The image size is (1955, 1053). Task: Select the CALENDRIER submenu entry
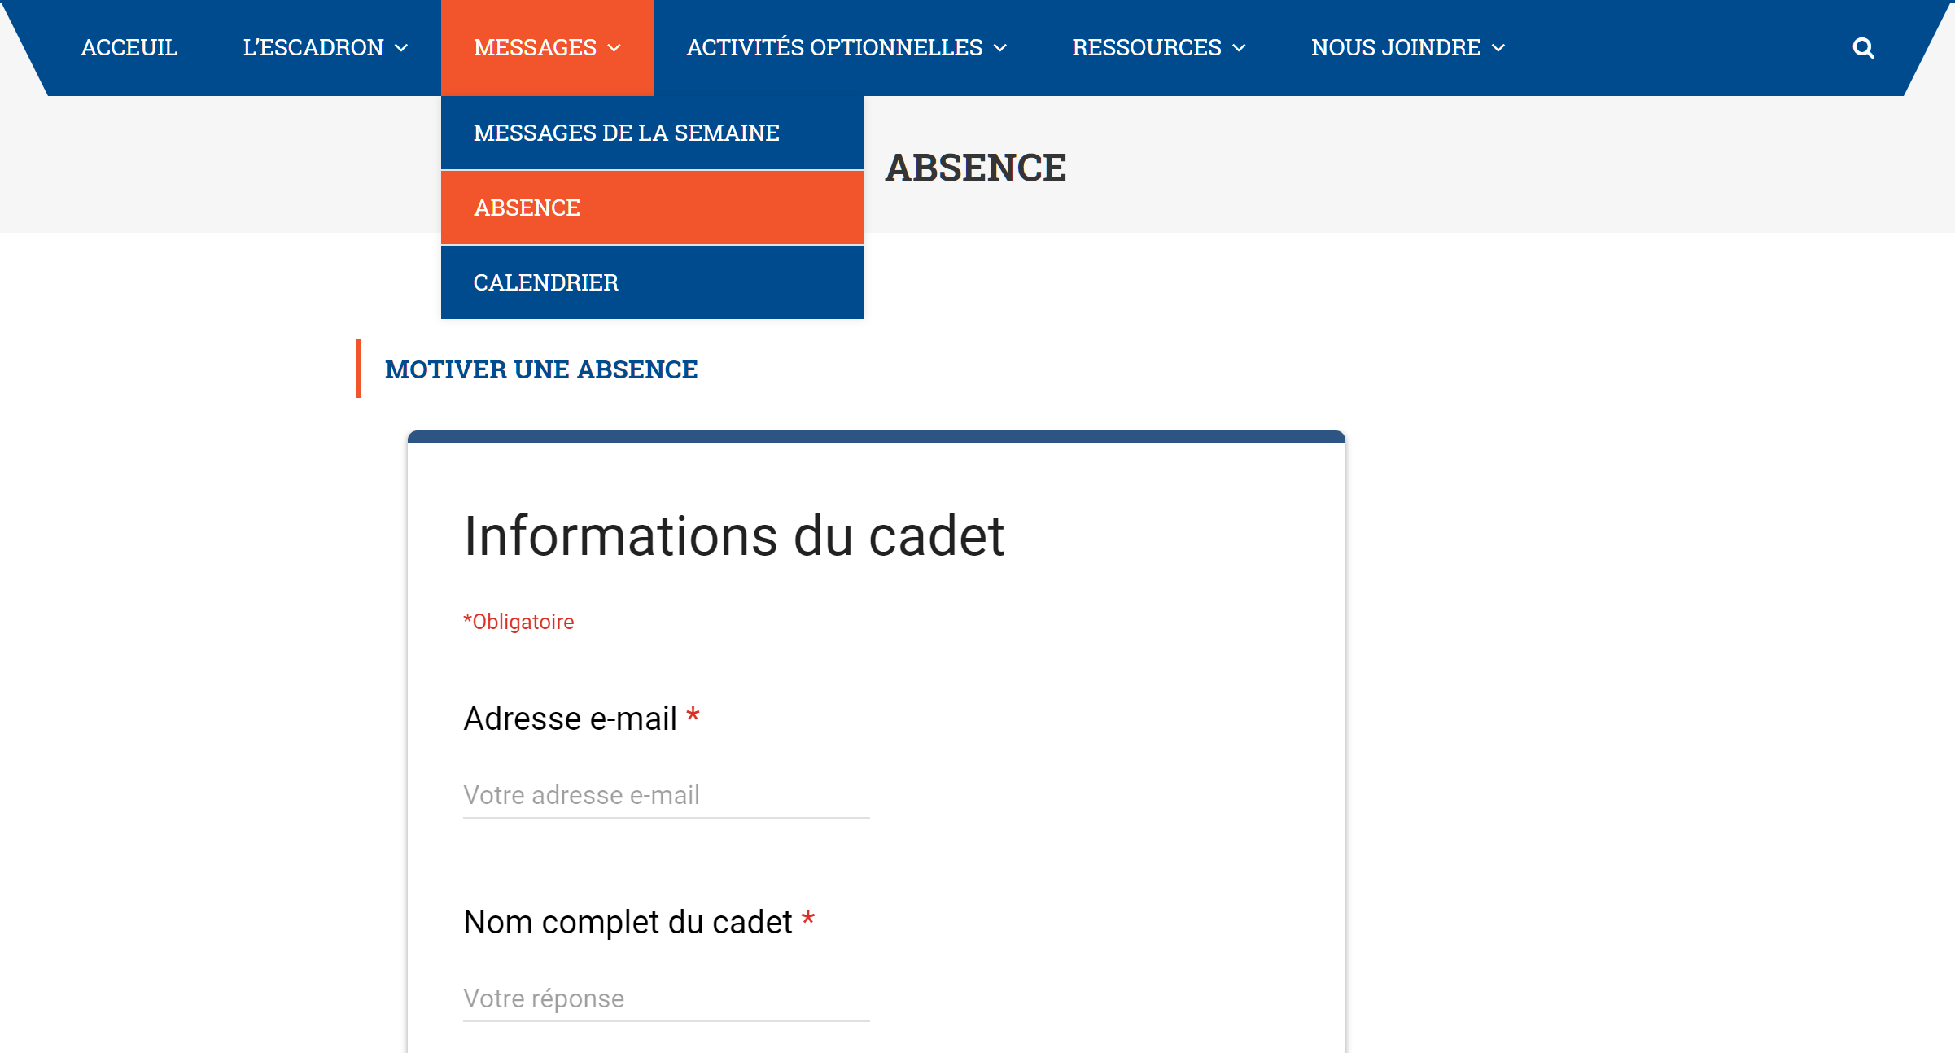coord(545,282)
